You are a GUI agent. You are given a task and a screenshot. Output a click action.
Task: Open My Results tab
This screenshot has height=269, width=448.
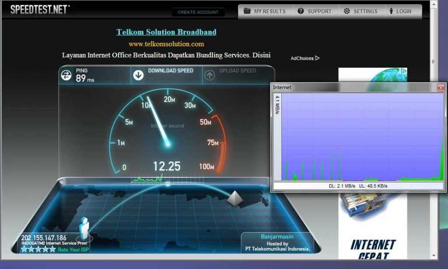click(x=266, y=11)
